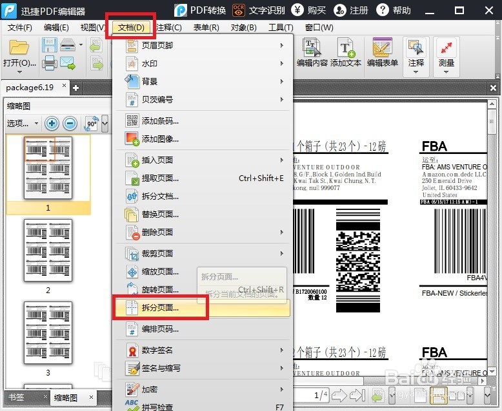Image resolution: width=502 pixels, height=411 pixels.
Task: Click the email send icon
Action: click(68, 62)
